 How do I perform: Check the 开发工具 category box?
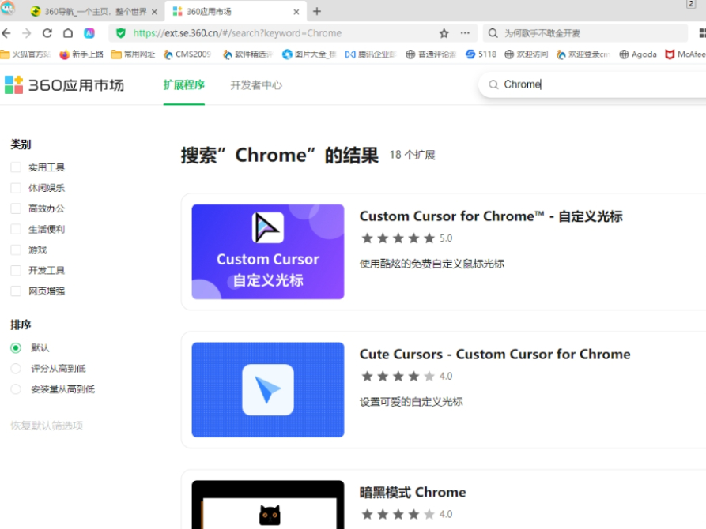tap(16, 270)
